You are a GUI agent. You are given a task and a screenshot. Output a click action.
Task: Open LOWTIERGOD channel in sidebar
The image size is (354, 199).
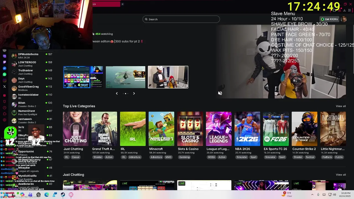click(x=32, y=64)
